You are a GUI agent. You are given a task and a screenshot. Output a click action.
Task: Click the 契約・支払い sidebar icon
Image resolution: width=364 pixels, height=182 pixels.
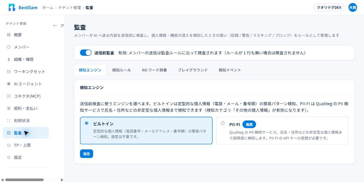click(9, 108)
